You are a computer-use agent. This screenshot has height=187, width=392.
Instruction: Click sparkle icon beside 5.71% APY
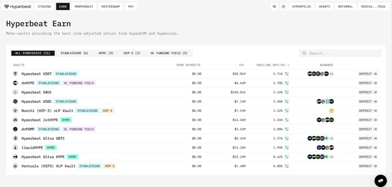287,74
